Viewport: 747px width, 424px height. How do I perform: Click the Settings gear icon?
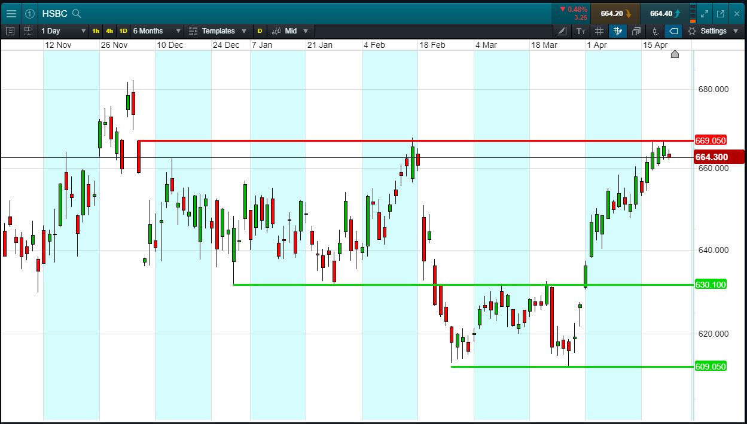(x=692, y=30)
